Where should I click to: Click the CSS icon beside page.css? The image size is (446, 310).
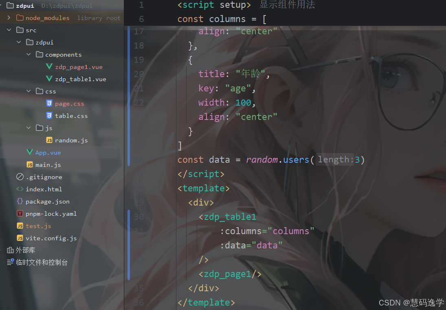[49, 103]
